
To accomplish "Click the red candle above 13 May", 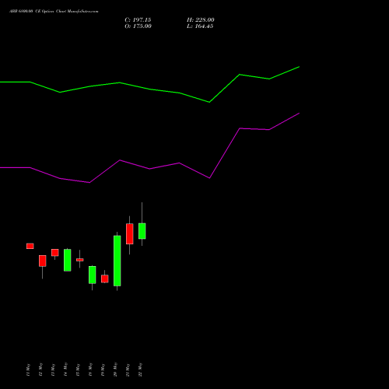I will (55, 253).
